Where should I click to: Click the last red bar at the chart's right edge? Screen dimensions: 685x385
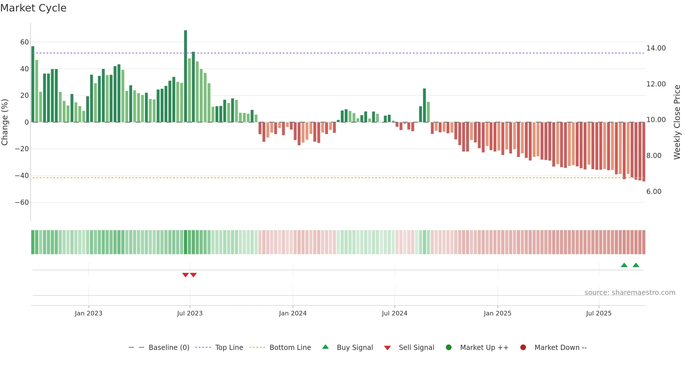[x=644, y=152]
